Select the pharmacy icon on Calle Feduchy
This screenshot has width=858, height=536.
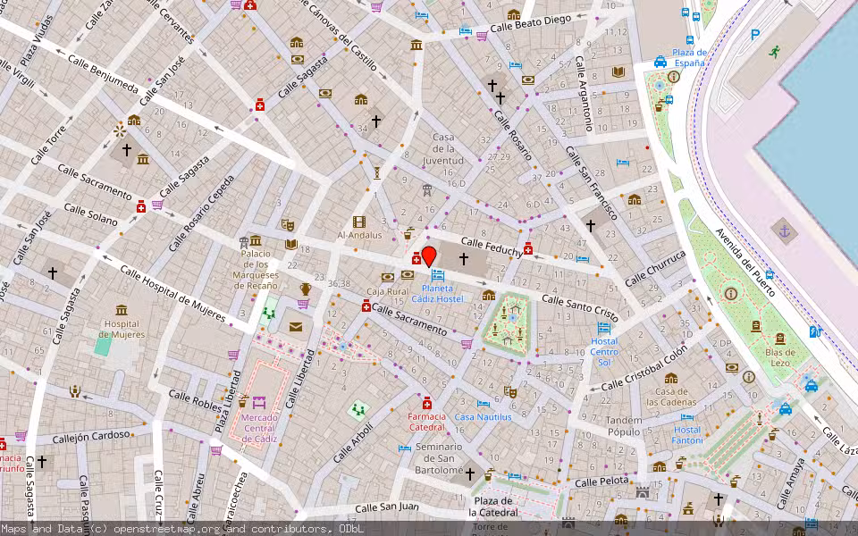click(x=528, y=249)
